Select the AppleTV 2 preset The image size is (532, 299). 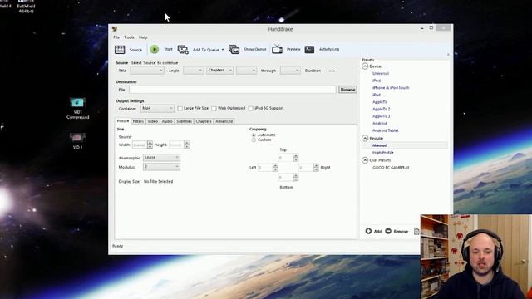(x=382, y=109)
